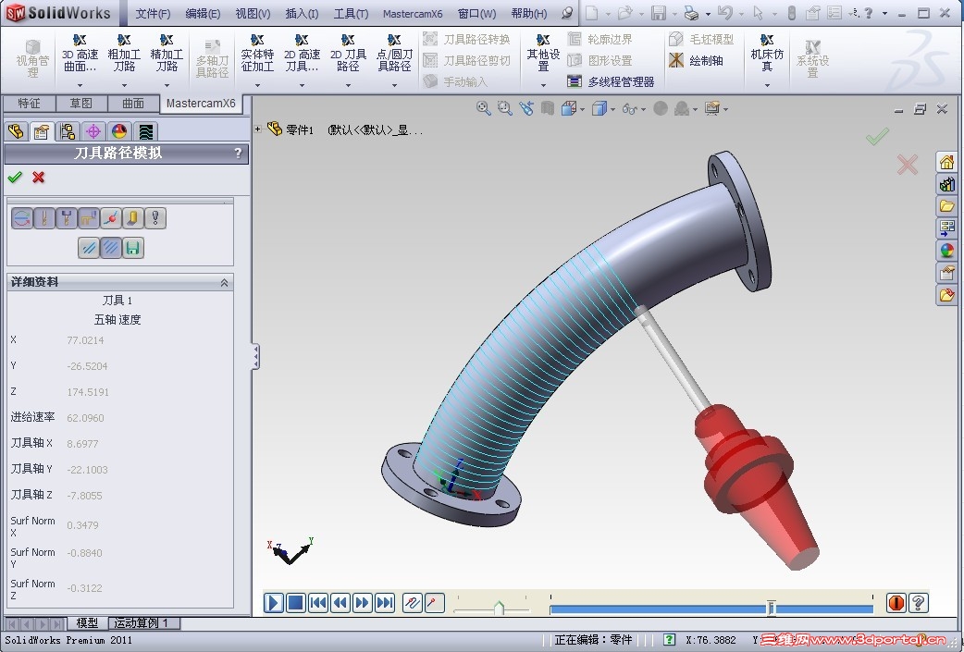Open the help question mark in simulation bar

point(919,603)
